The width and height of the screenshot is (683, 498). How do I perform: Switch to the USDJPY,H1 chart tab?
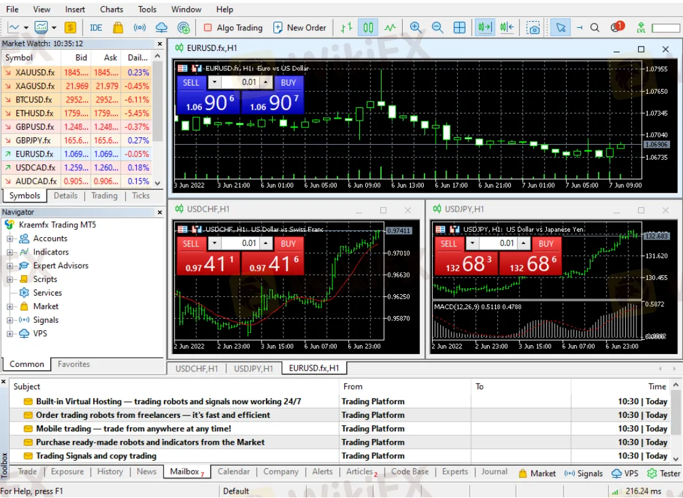(254, 368)
